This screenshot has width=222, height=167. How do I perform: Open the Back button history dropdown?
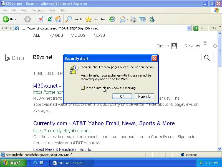pos(20,19)
